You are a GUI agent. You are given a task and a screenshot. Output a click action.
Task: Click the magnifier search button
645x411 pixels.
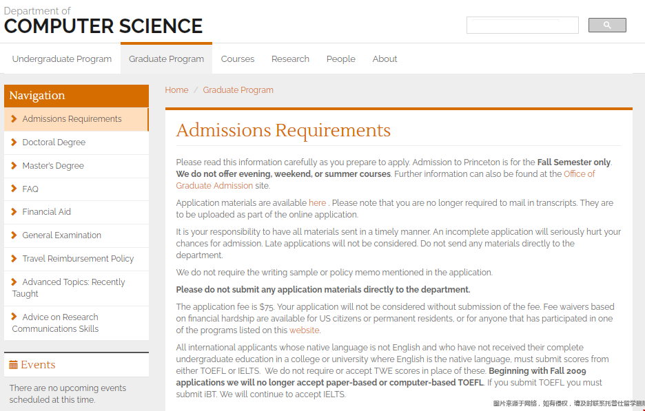pyautogui.click(x=607, y=25)
